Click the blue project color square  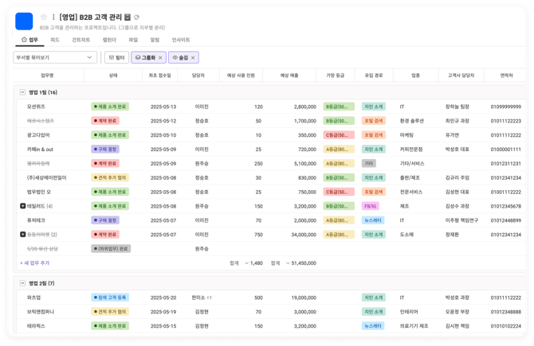tap(24, 21)
